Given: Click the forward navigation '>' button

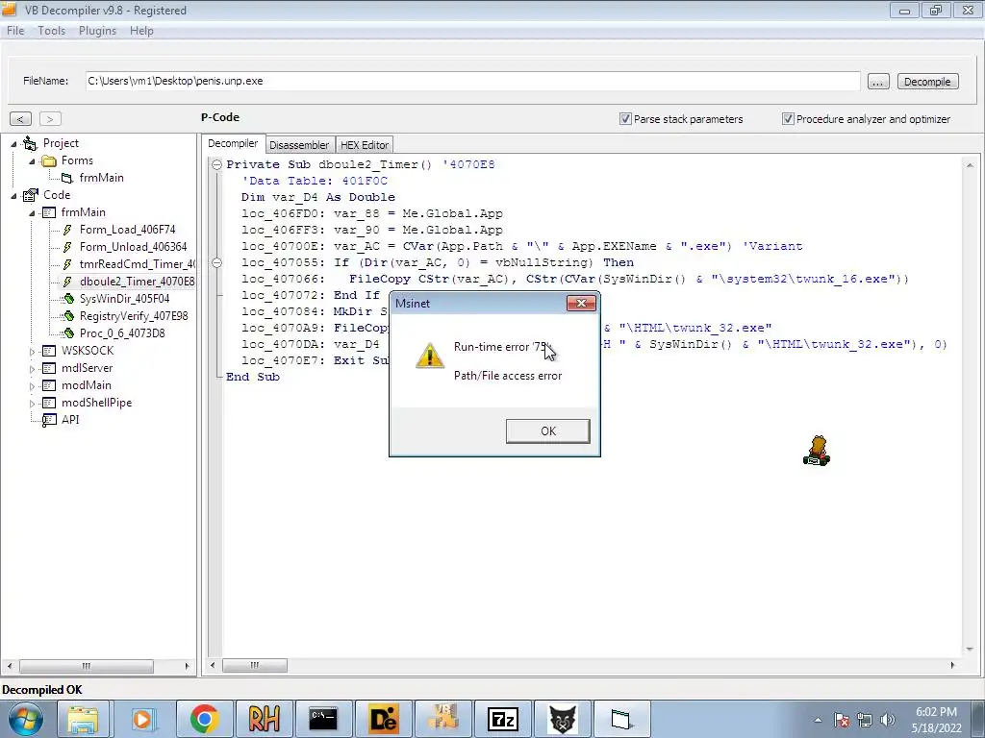Looking at the screenshot, I should click(x=50, y=118).
